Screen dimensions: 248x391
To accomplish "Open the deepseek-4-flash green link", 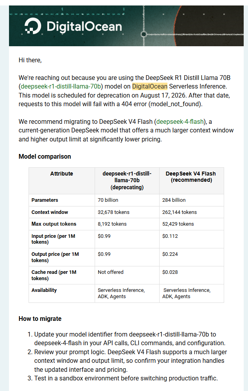I will [x=180, y=122].
